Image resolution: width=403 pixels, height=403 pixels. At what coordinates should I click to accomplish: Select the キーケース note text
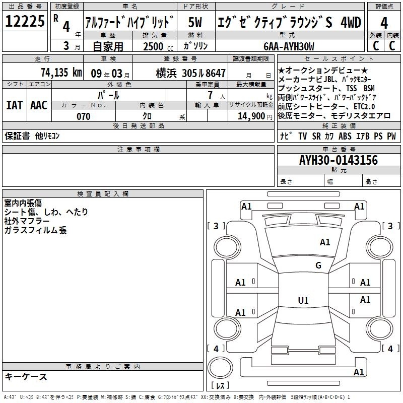click(x=26, y=377)
